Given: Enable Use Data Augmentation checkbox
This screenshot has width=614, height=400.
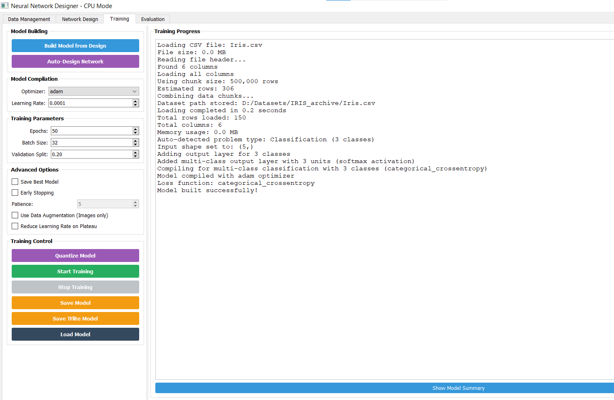Looking at the screenshot, I should [x=15, y=215].
